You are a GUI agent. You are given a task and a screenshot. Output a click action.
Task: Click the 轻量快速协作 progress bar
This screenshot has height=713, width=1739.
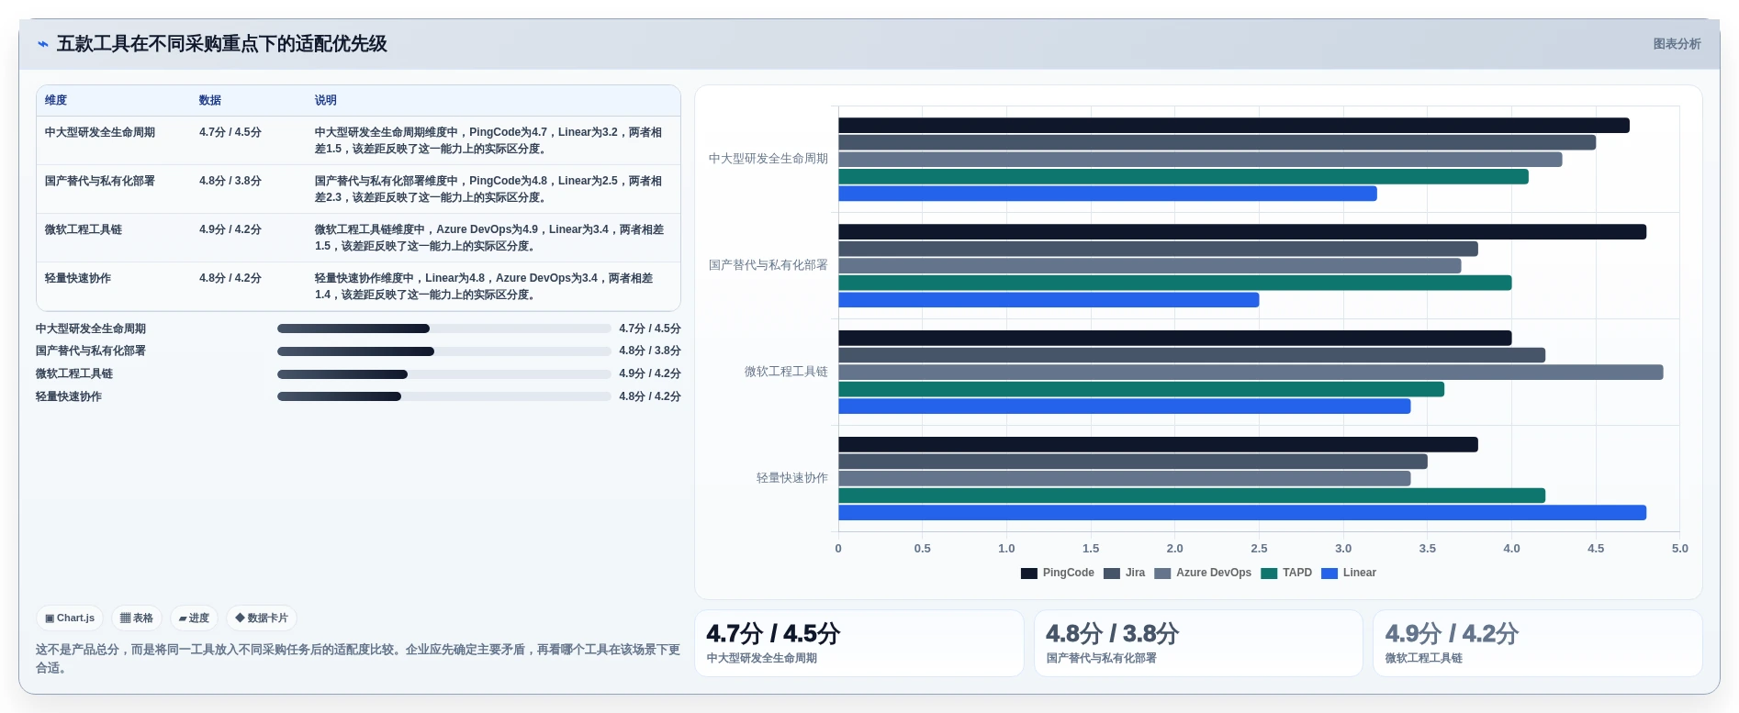444,396
